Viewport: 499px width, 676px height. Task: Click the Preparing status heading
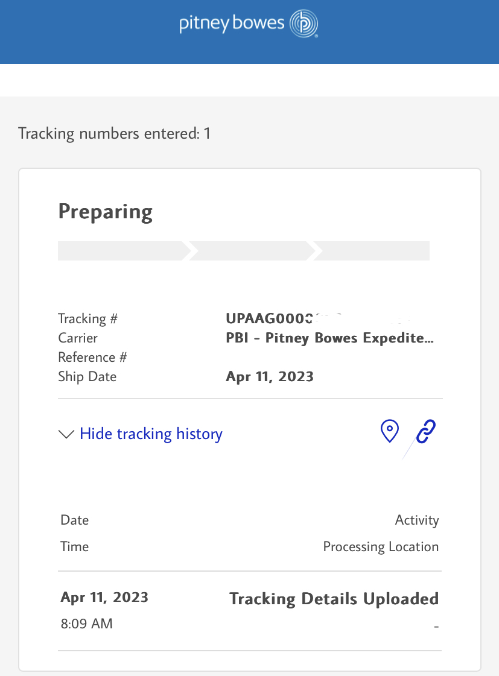pyautogui.click(x=106, y=212)
